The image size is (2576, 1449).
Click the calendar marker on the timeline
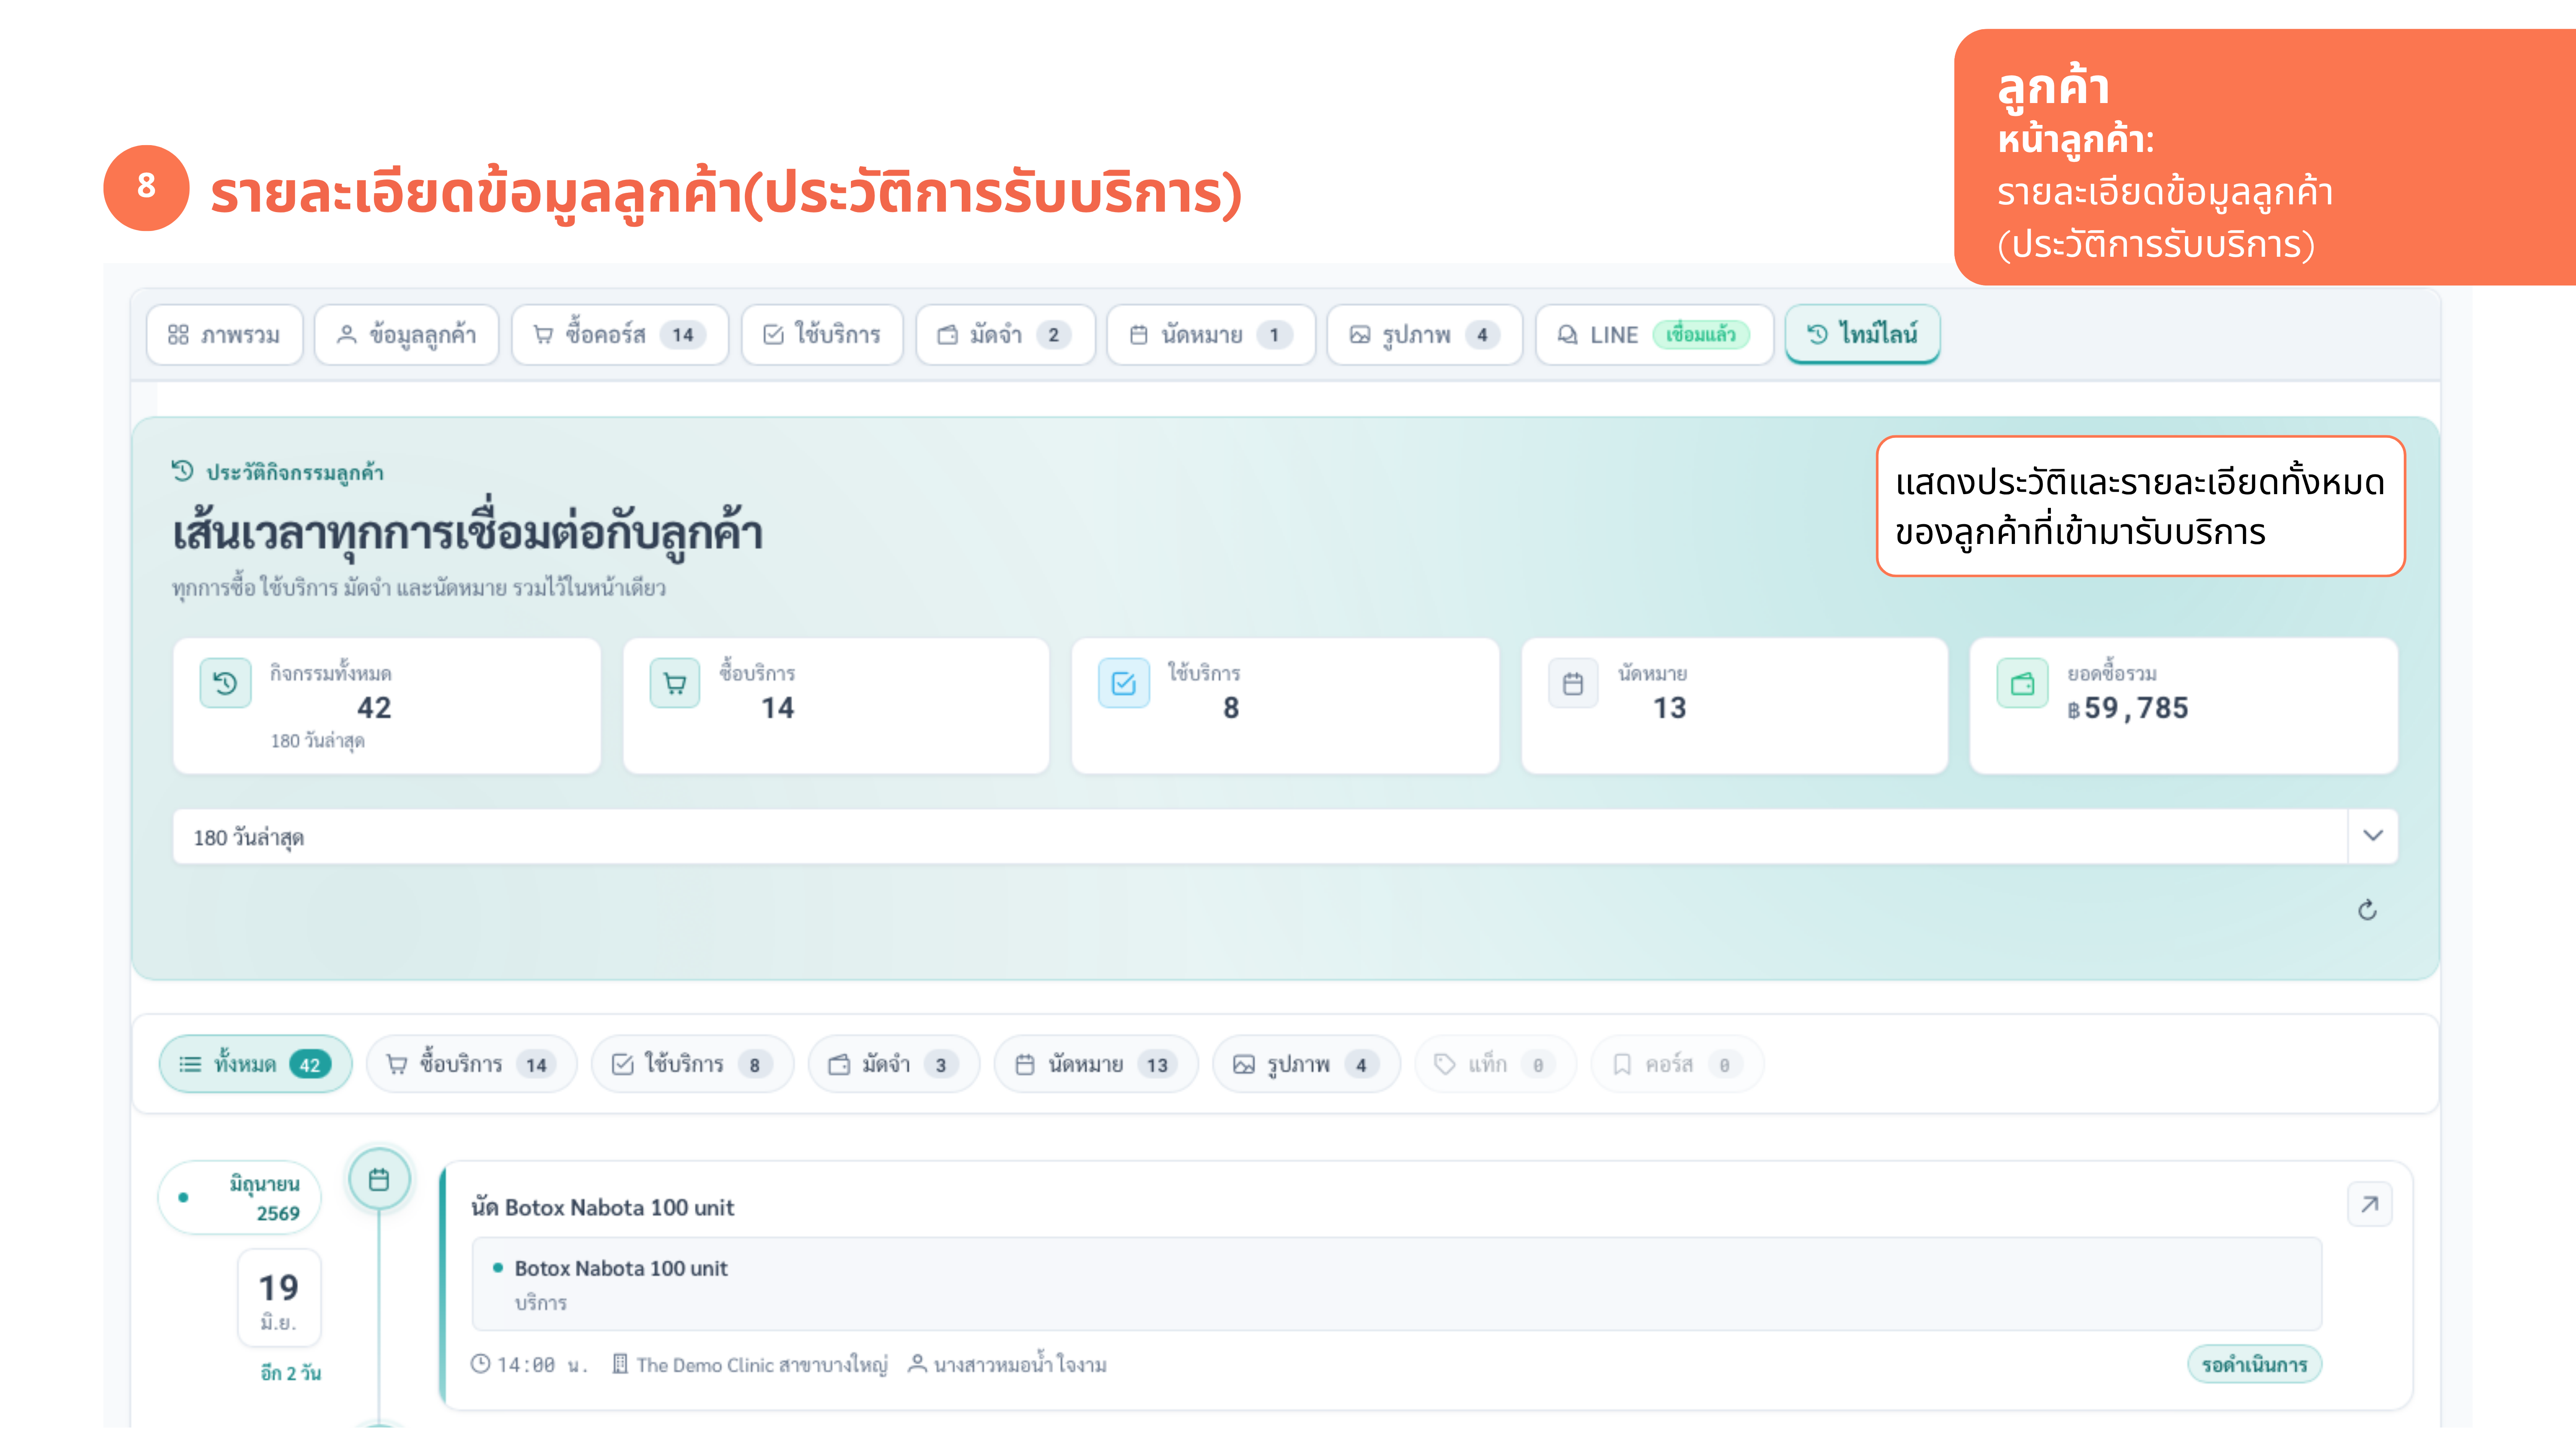click(379, 1180)
